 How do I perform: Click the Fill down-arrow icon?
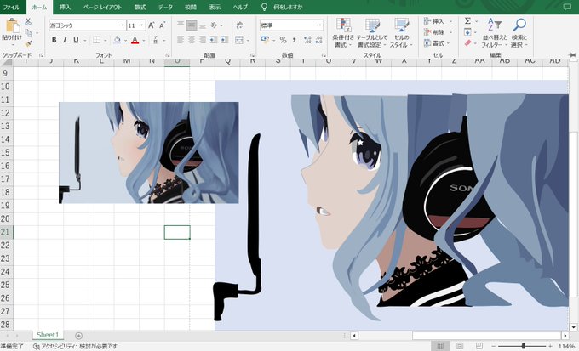(x=467, y=32)
